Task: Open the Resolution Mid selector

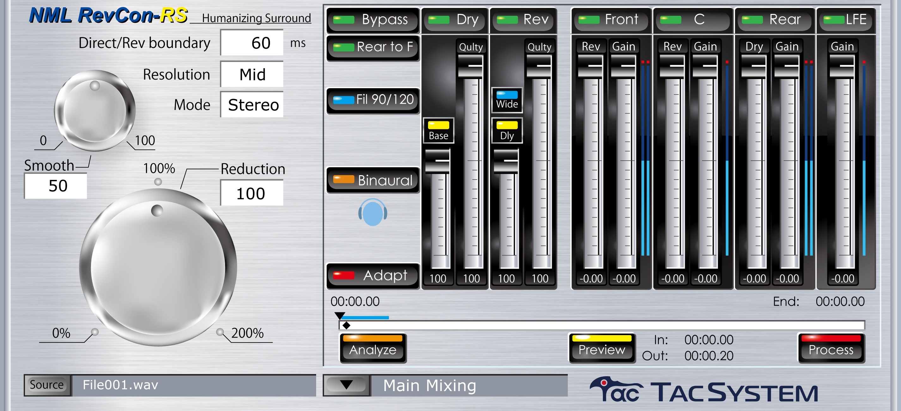Action: coord(251,74)
